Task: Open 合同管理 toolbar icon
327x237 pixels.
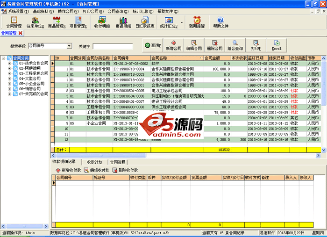Action: pyautogui.click(x=14, y=22)
